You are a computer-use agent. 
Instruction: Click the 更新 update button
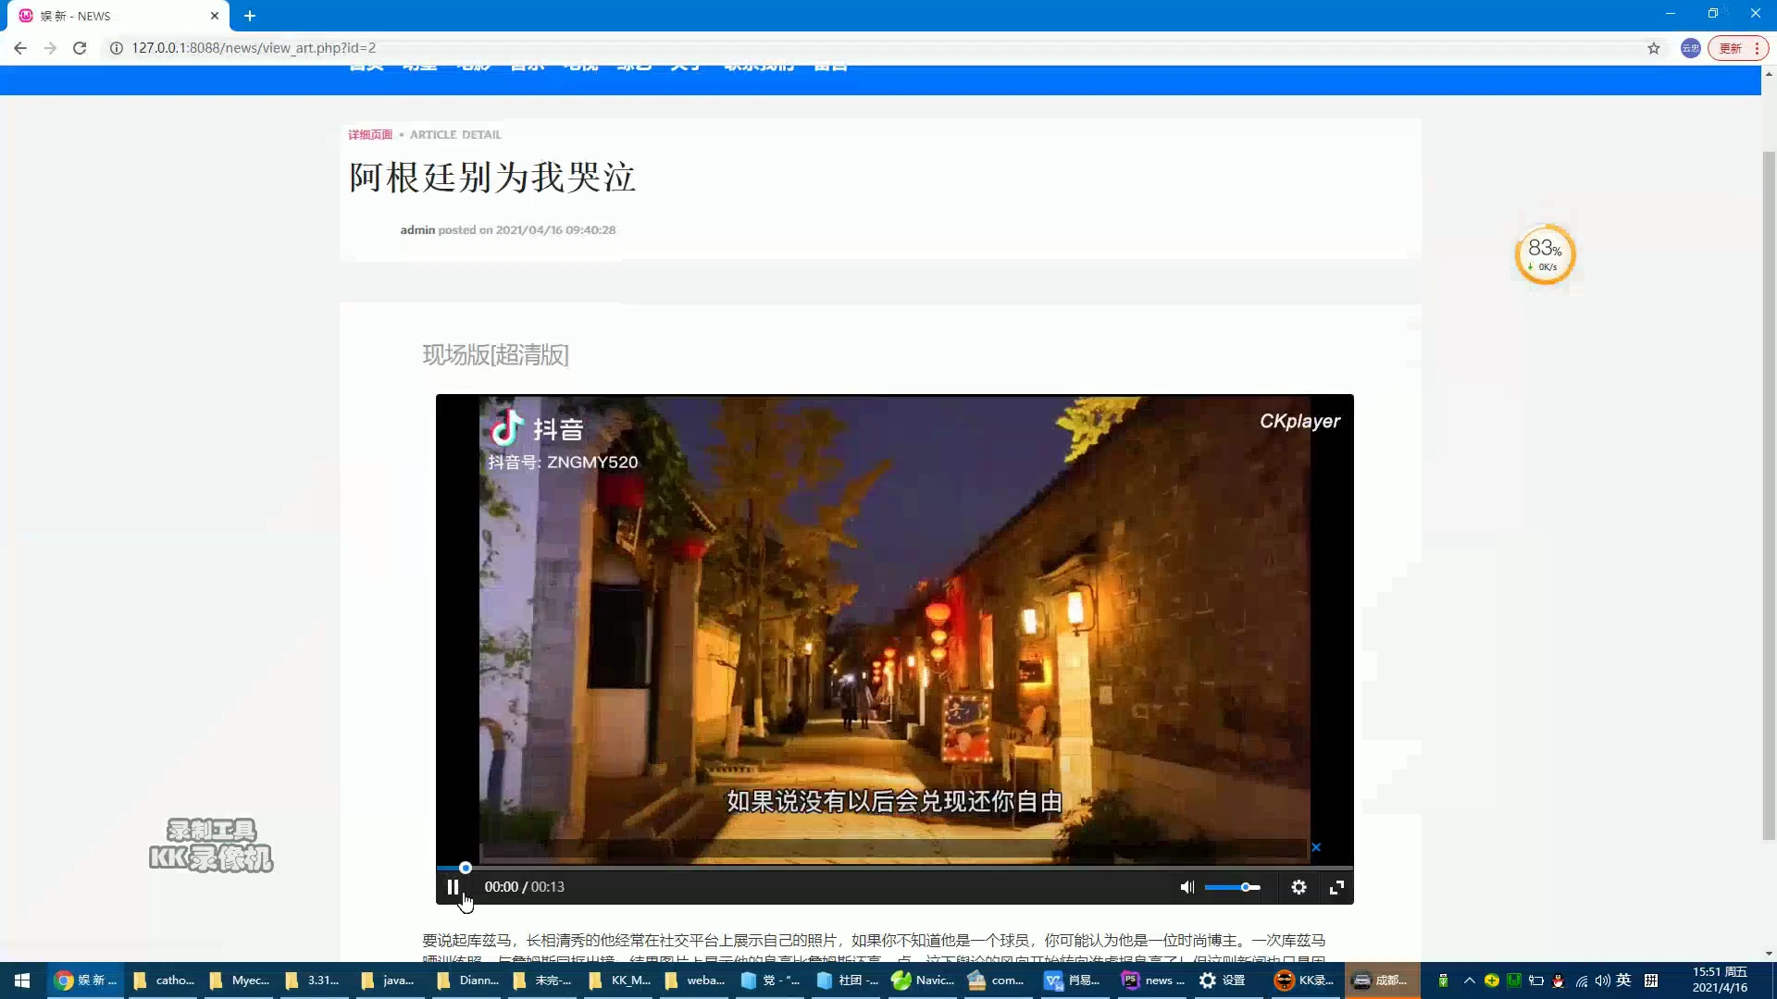1731,48
